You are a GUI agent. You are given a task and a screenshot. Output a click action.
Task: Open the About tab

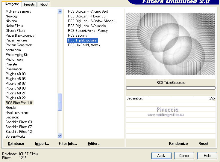pos(44,5)
